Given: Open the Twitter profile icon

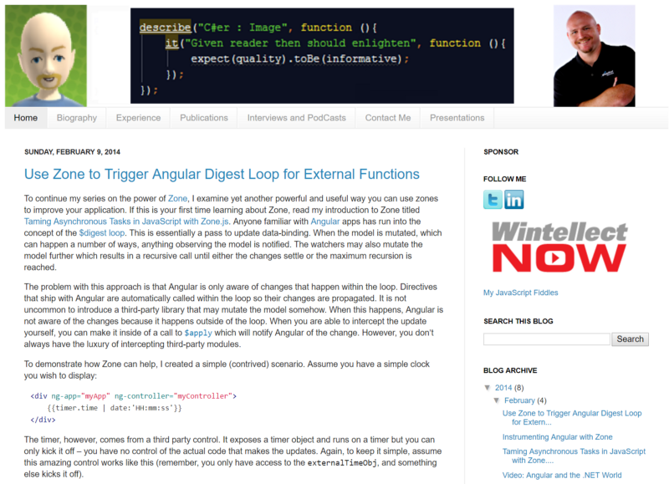Looking at the screenshot, I should point(493,200).
